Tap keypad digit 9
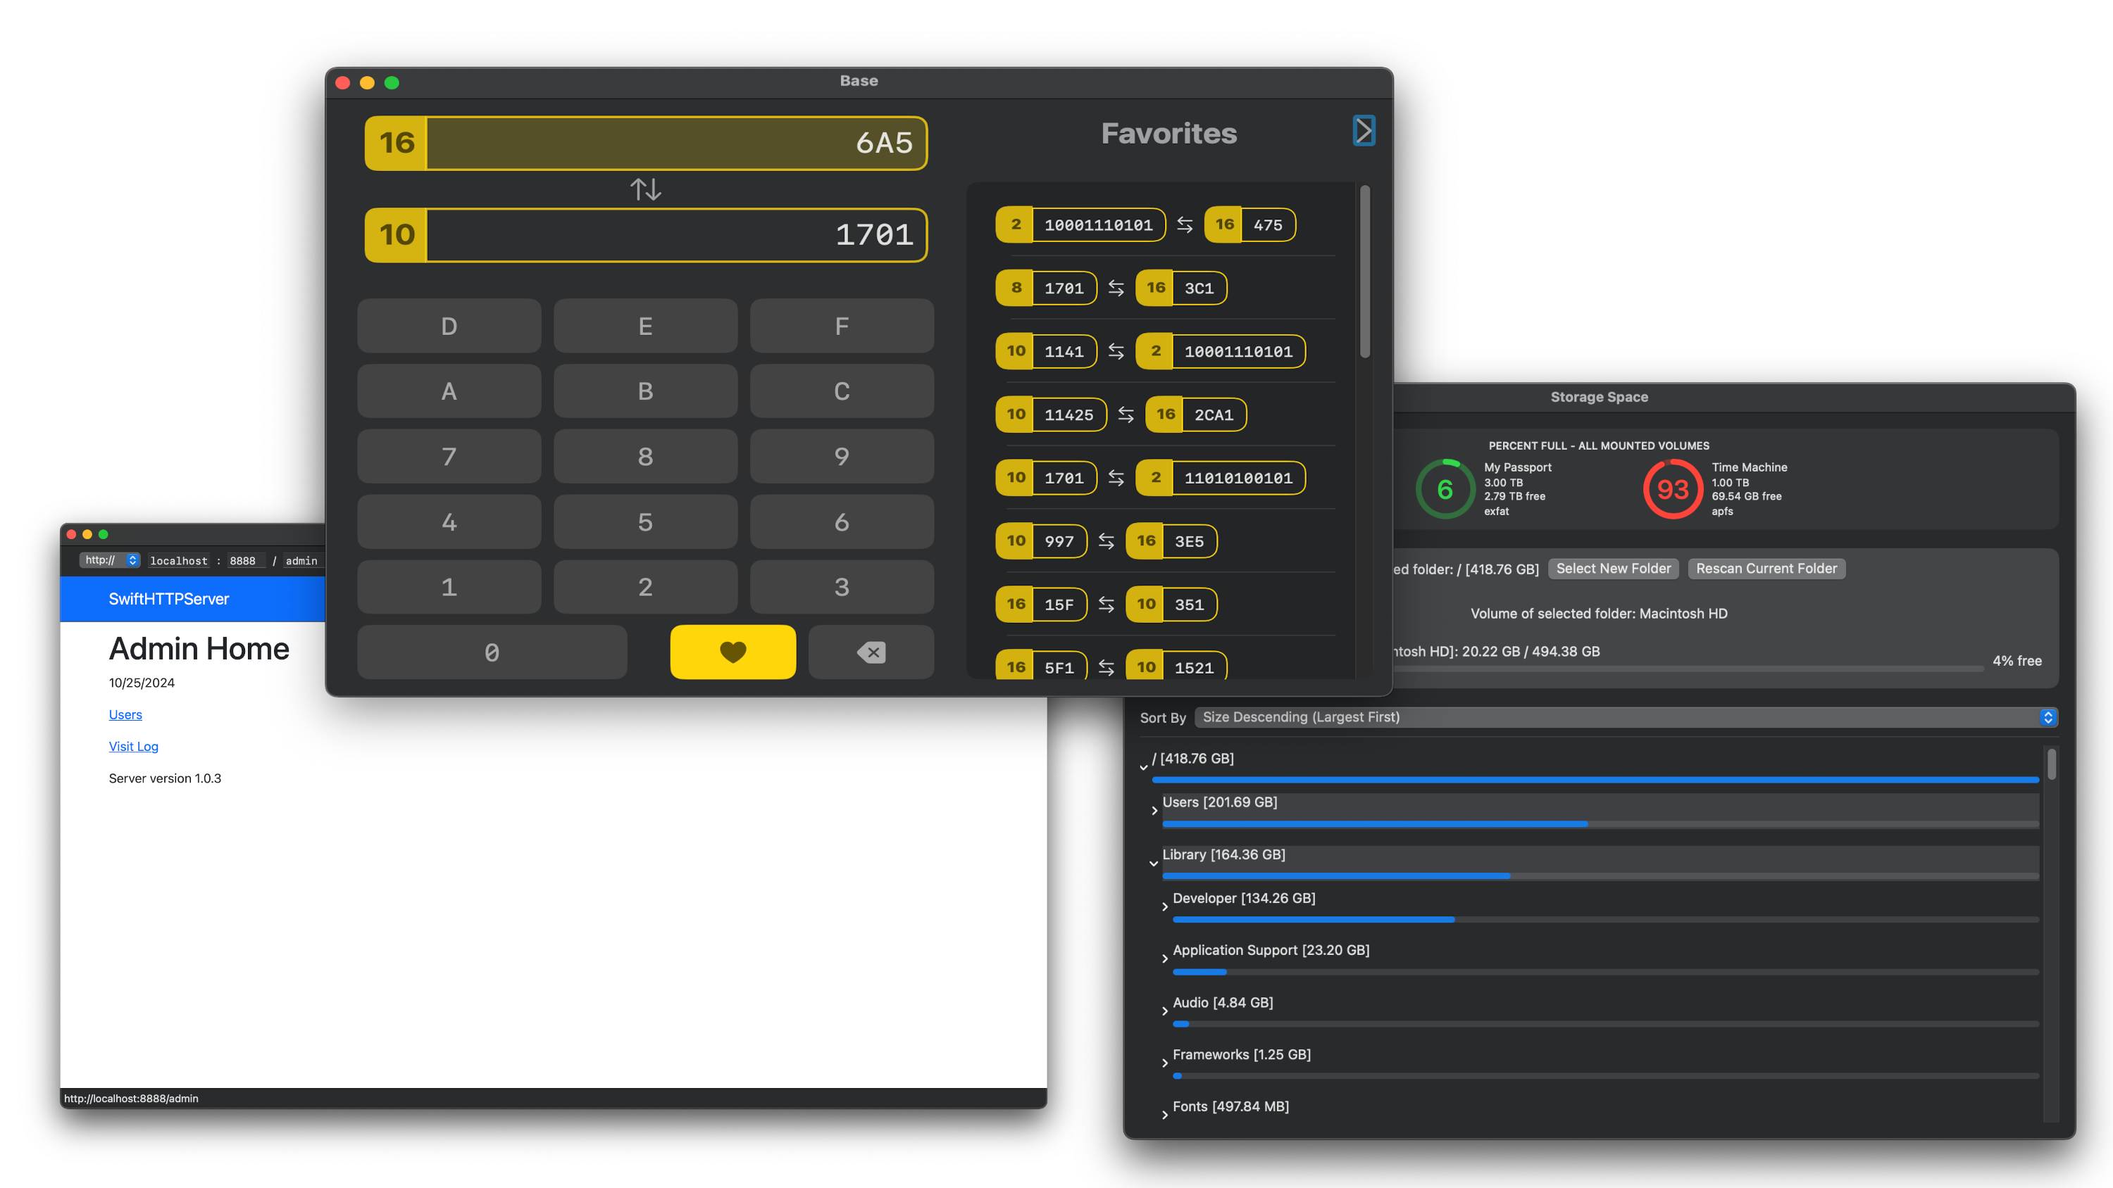 tap(842, 456)
